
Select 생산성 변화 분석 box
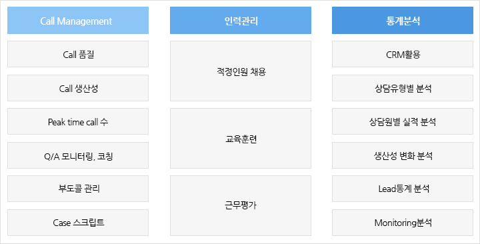point(403,155)
